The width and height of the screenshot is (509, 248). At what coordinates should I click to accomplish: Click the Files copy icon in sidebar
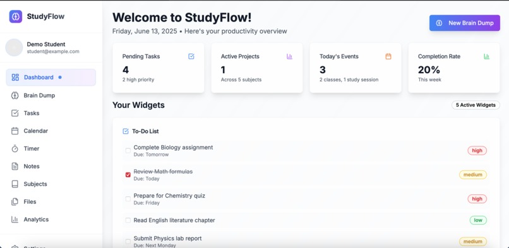(15, 202)
